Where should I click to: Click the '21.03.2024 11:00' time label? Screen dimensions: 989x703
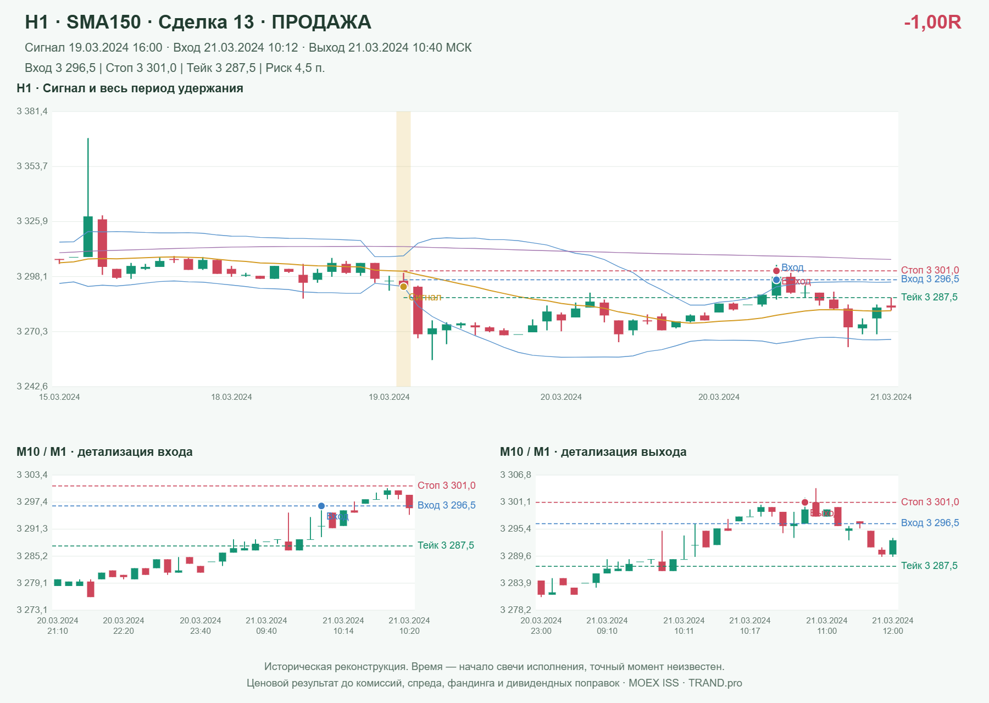coord(827,626)
